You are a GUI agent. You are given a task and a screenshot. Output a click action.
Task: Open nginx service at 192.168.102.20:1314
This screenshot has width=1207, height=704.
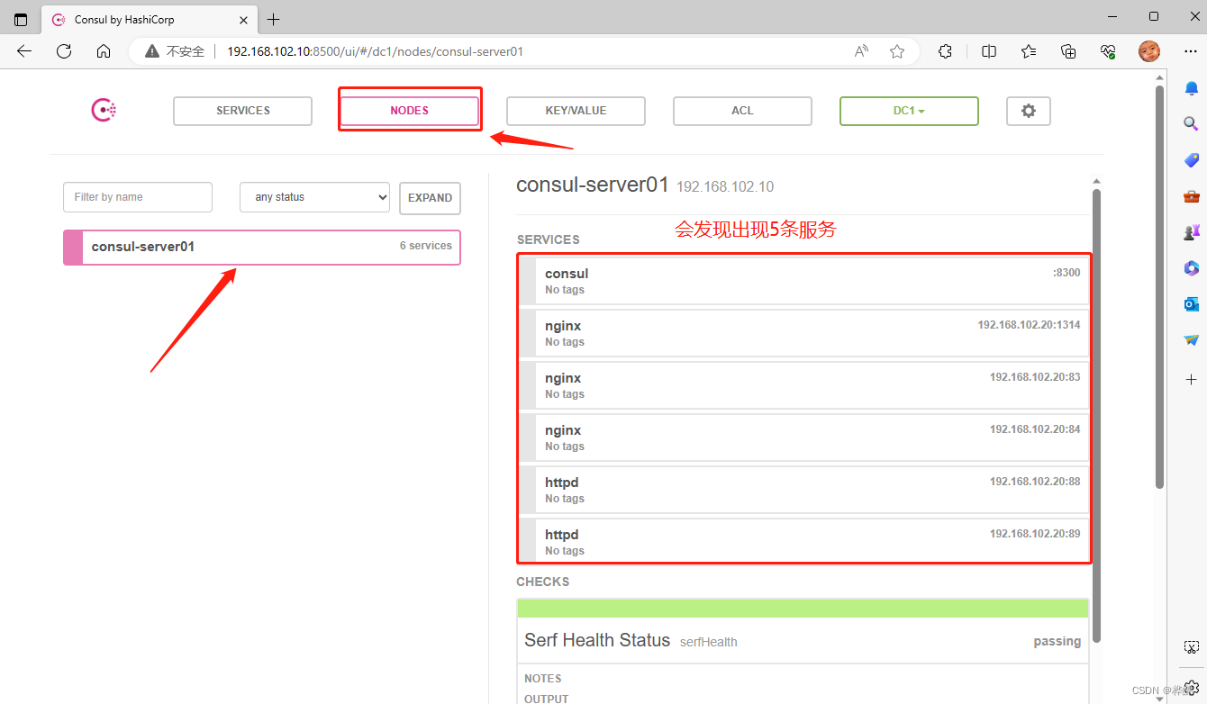click(803, 333)
